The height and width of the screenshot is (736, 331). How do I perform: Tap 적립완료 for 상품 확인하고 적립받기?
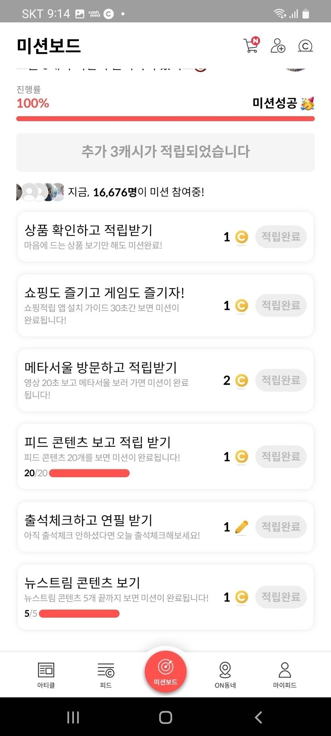click(x=281, y=237)
